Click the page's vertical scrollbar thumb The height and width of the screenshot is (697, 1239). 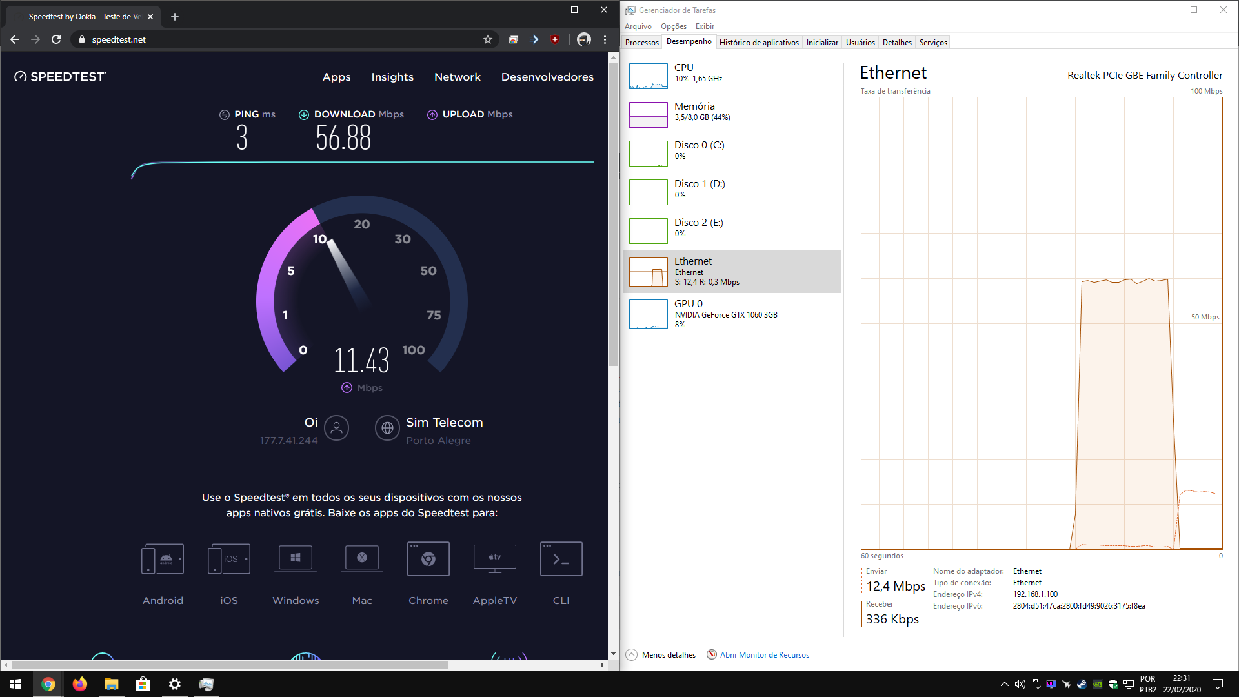point(613,213)
